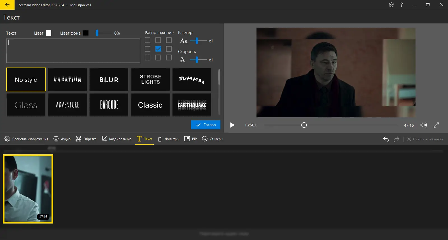
Task: Toggle the volume speaker icon
Action: 424,125
